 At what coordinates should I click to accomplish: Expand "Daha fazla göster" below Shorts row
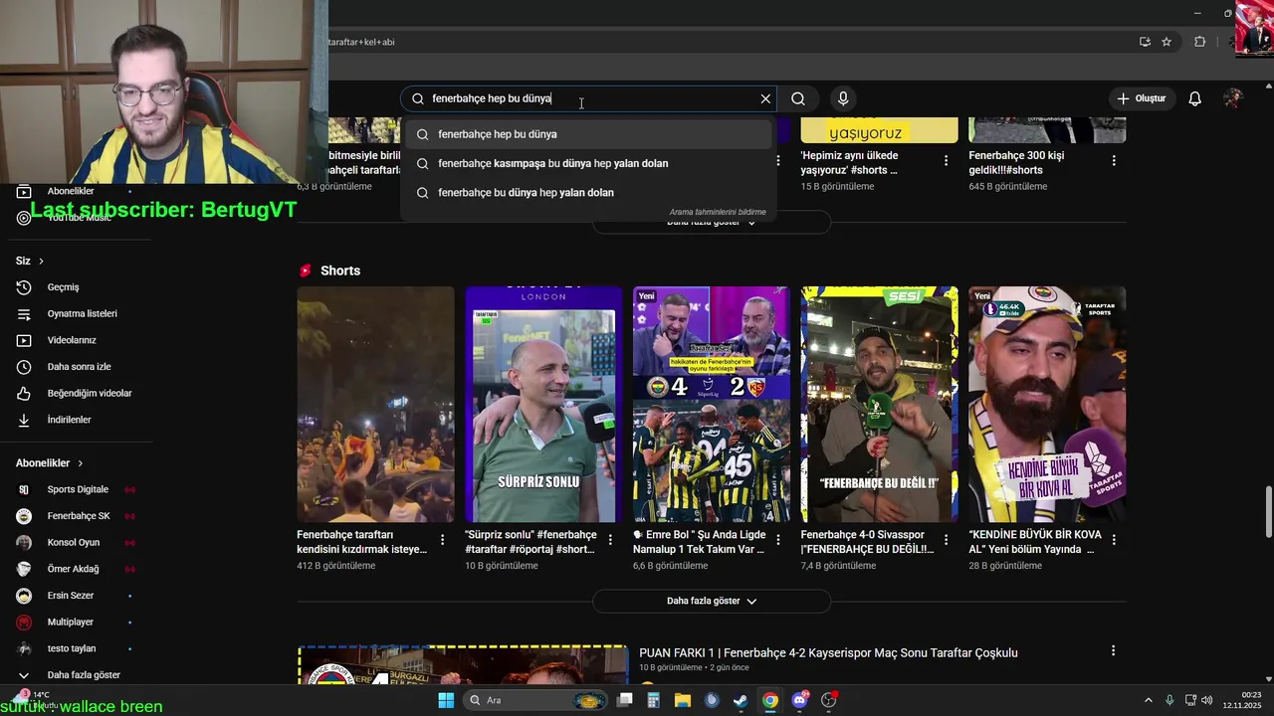click(x=712, y=601)
